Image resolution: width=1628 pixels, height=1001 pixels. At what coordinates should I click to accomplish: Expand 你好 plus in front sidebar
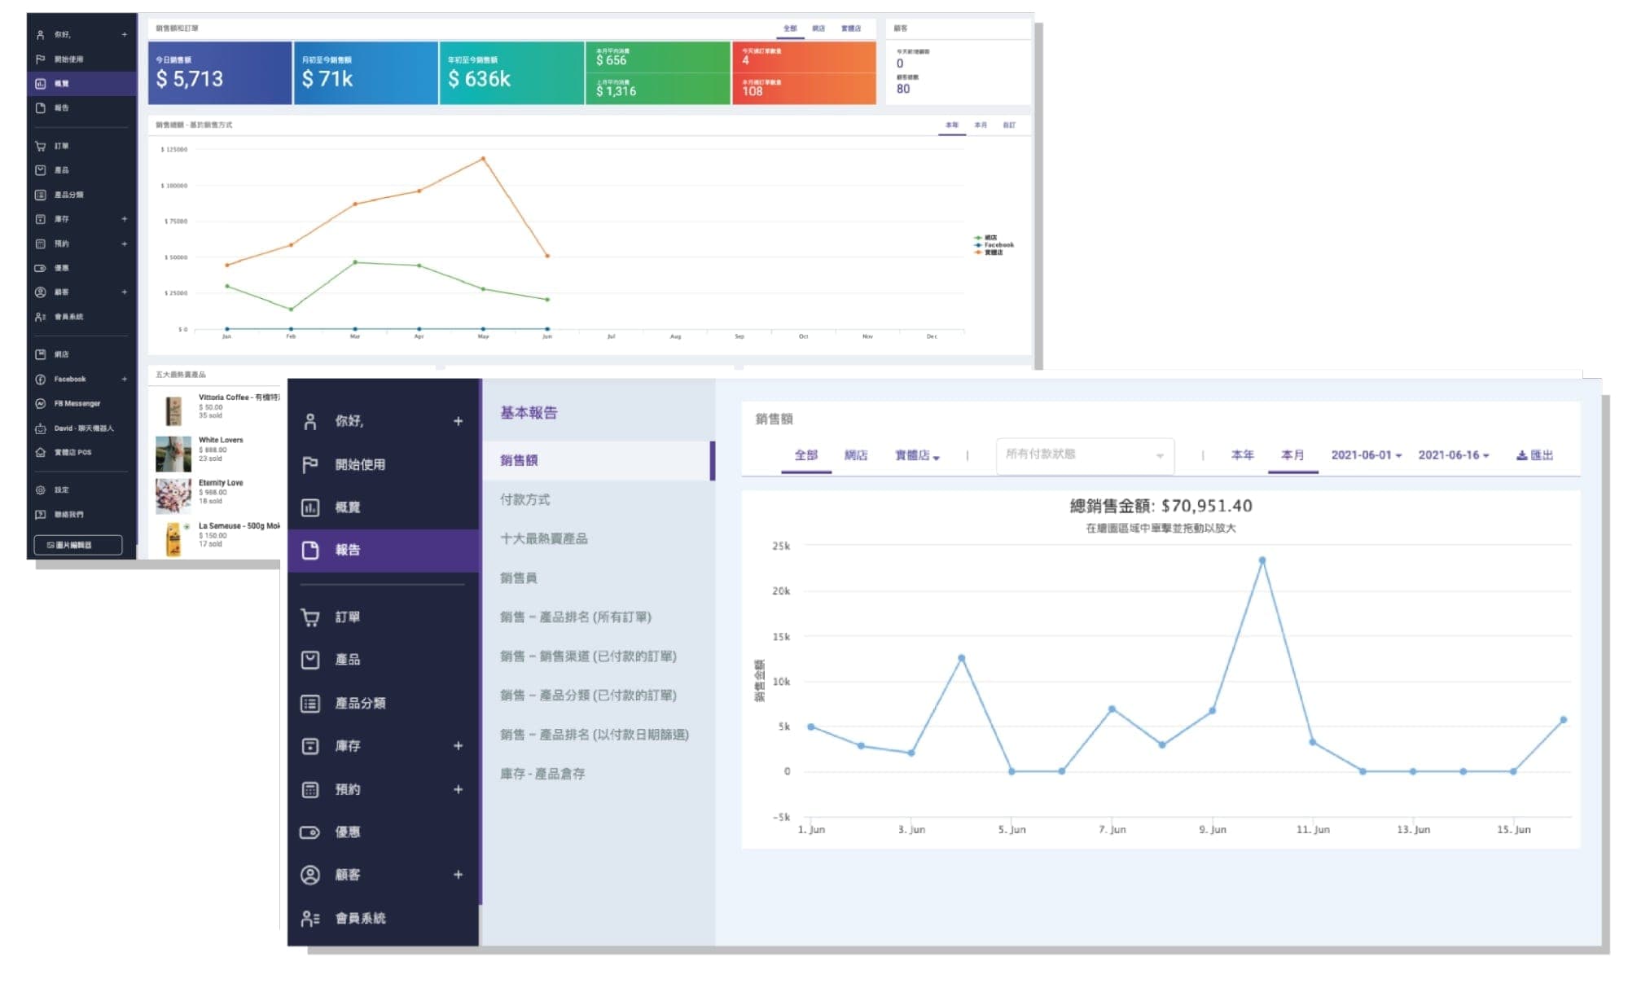(458, 421)
